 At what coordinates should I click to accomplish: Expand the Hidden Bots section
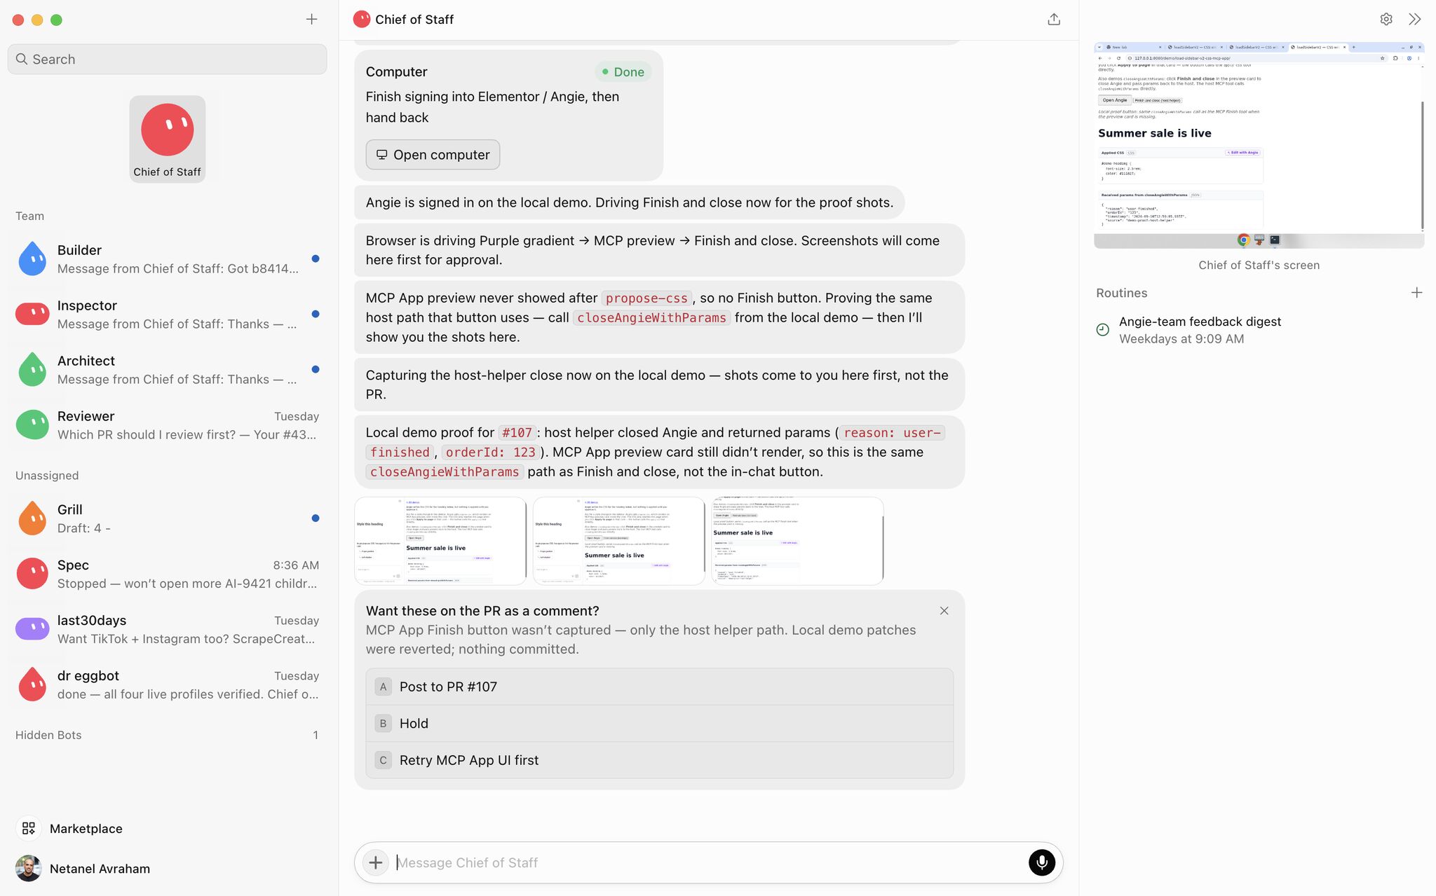(x=167, y=735)
